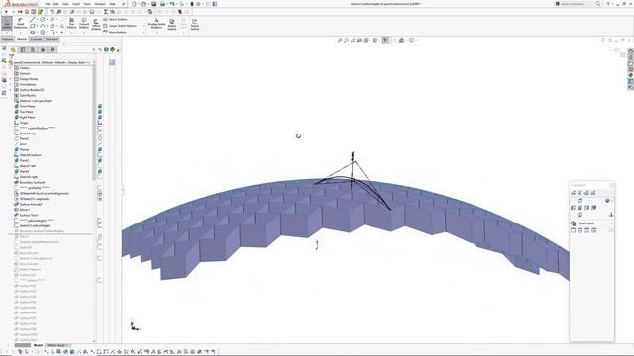Screen dimensions: 634x356
Task: Expand the Annotations folder
Action: tap(11, 84)
